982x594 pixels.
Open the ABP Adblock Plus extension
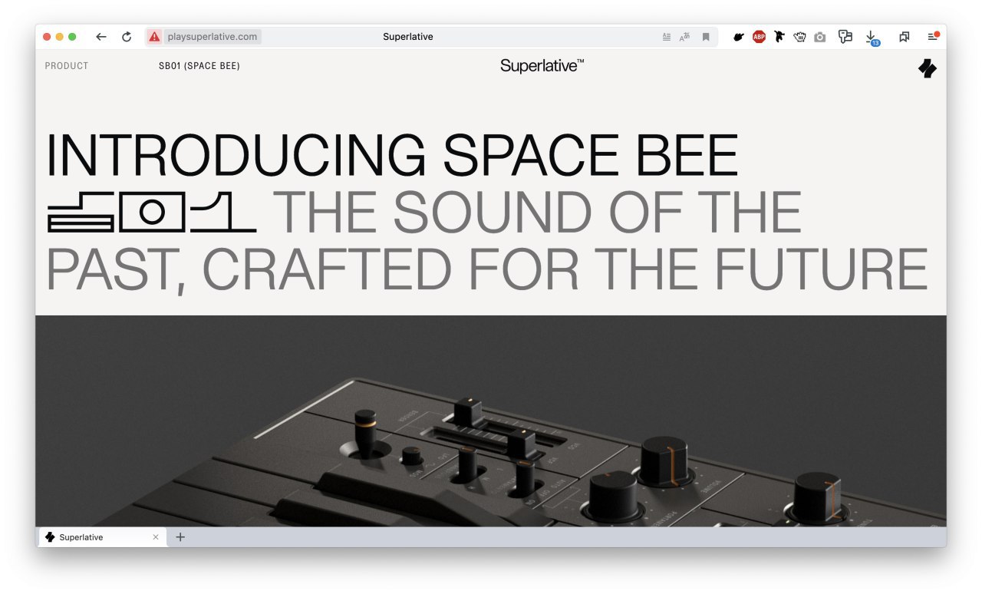click(759, 37)
